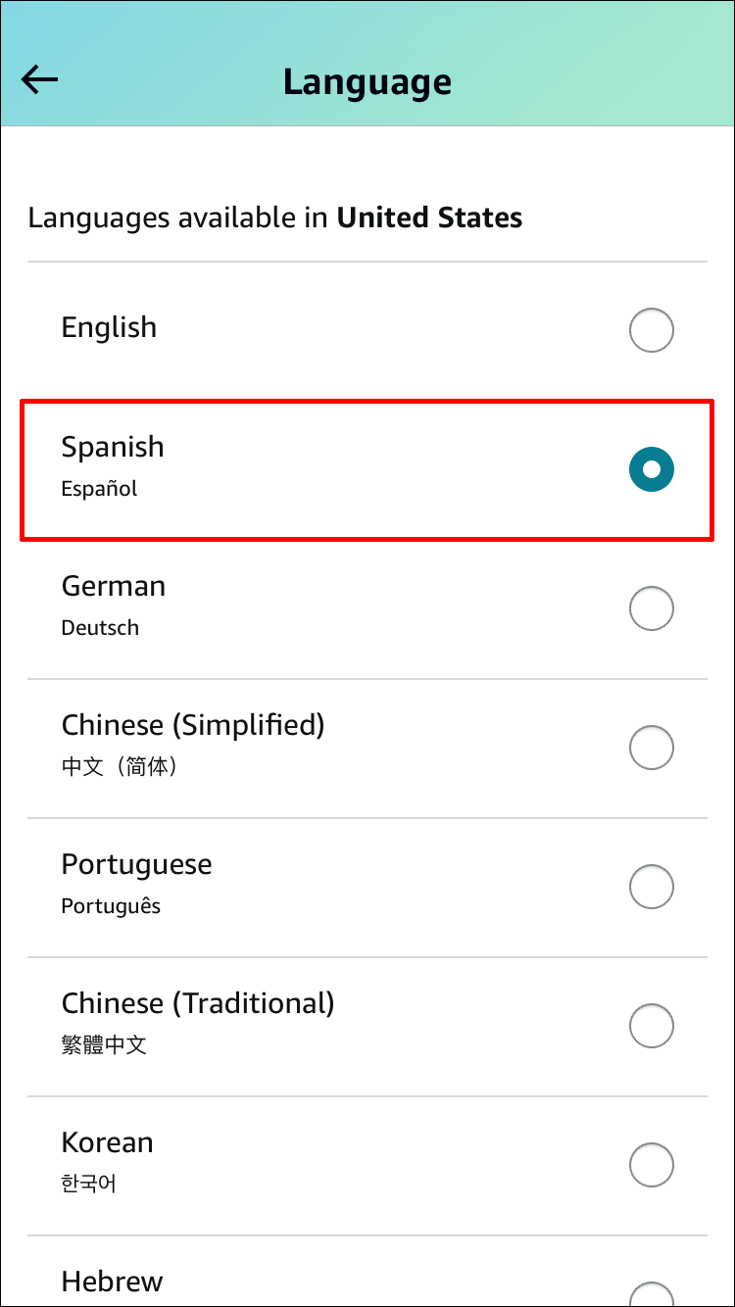Select the English radio button

pos(651,330)
